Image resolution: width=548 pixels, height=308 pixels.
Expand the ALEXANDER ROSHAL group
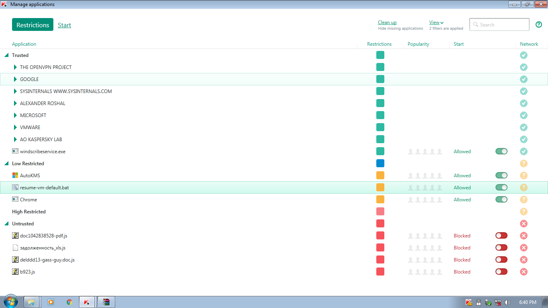(15, 103)
